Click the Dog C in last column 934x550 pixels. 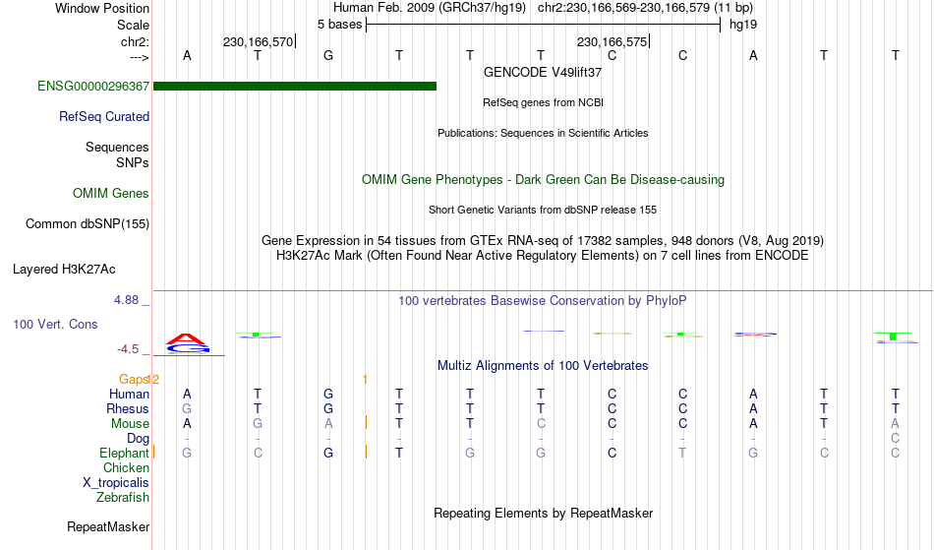coord(896,439)
